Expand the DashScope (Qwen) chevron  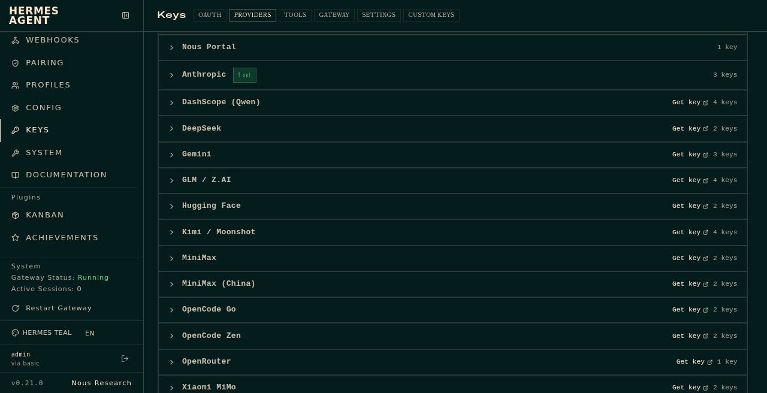click(171, 102)
